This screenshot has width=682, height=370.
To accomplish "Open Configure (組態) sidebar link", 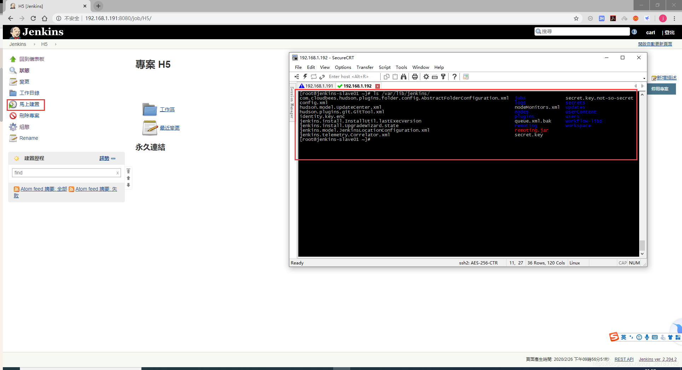I will (24, 127).
